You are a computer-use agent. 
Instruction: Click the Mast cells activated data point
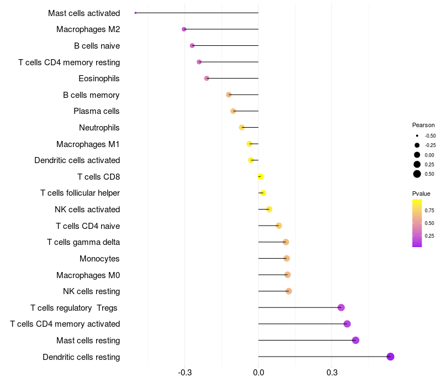point(135,13)
